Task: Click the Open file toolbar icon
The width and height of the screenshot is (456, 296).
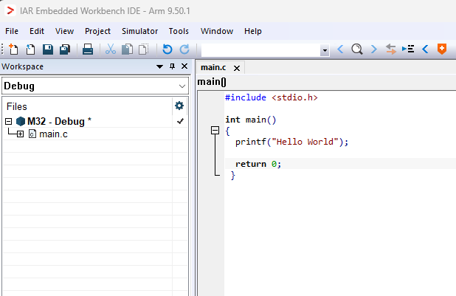Action: [x=30, y=49]
